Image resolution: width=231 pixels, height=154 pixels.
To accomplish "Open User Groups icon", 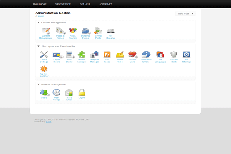I will [x=57, y=92].
